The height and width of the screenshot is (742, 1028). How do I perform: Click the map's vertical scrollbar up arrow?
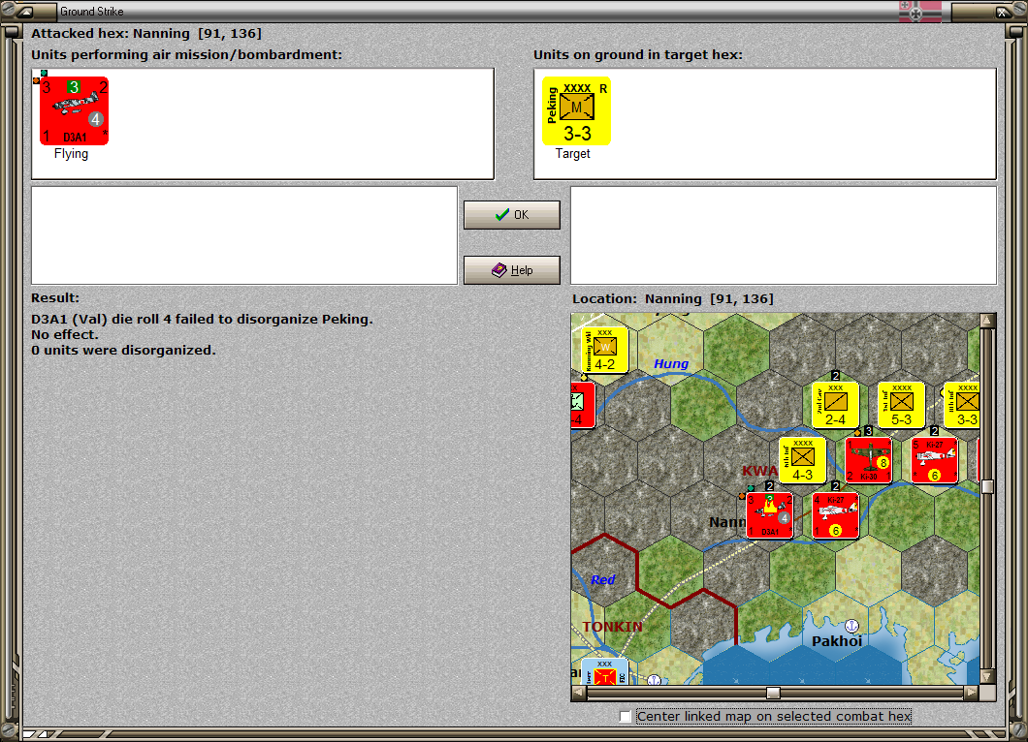pos(987,321)
